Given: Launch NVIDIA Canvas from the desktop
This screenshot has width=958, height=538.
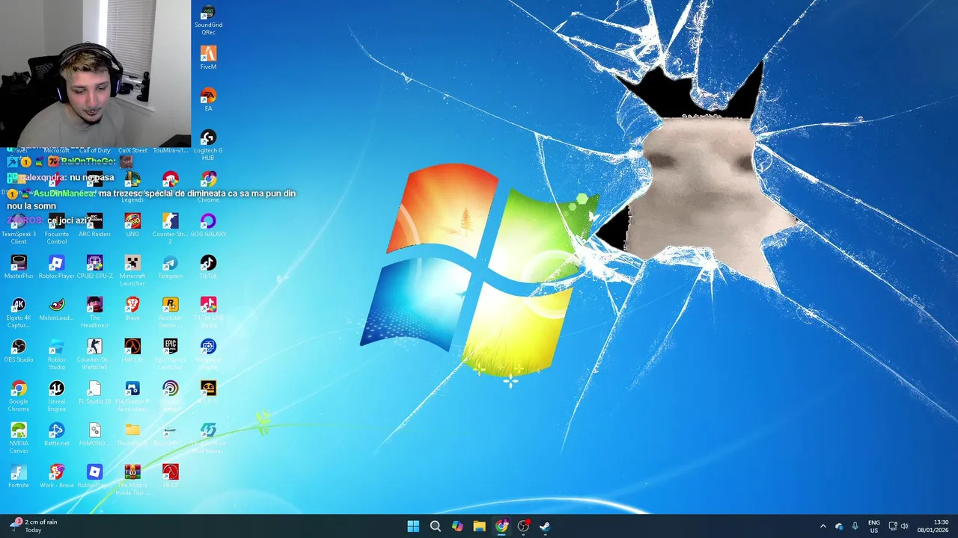Looking at the screenshot, I should tap(19, 437).
